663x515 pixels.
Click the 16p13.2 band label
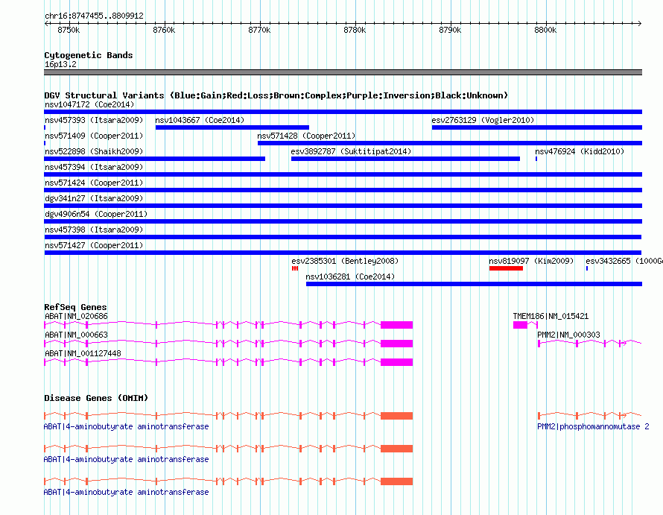point(60,64)
